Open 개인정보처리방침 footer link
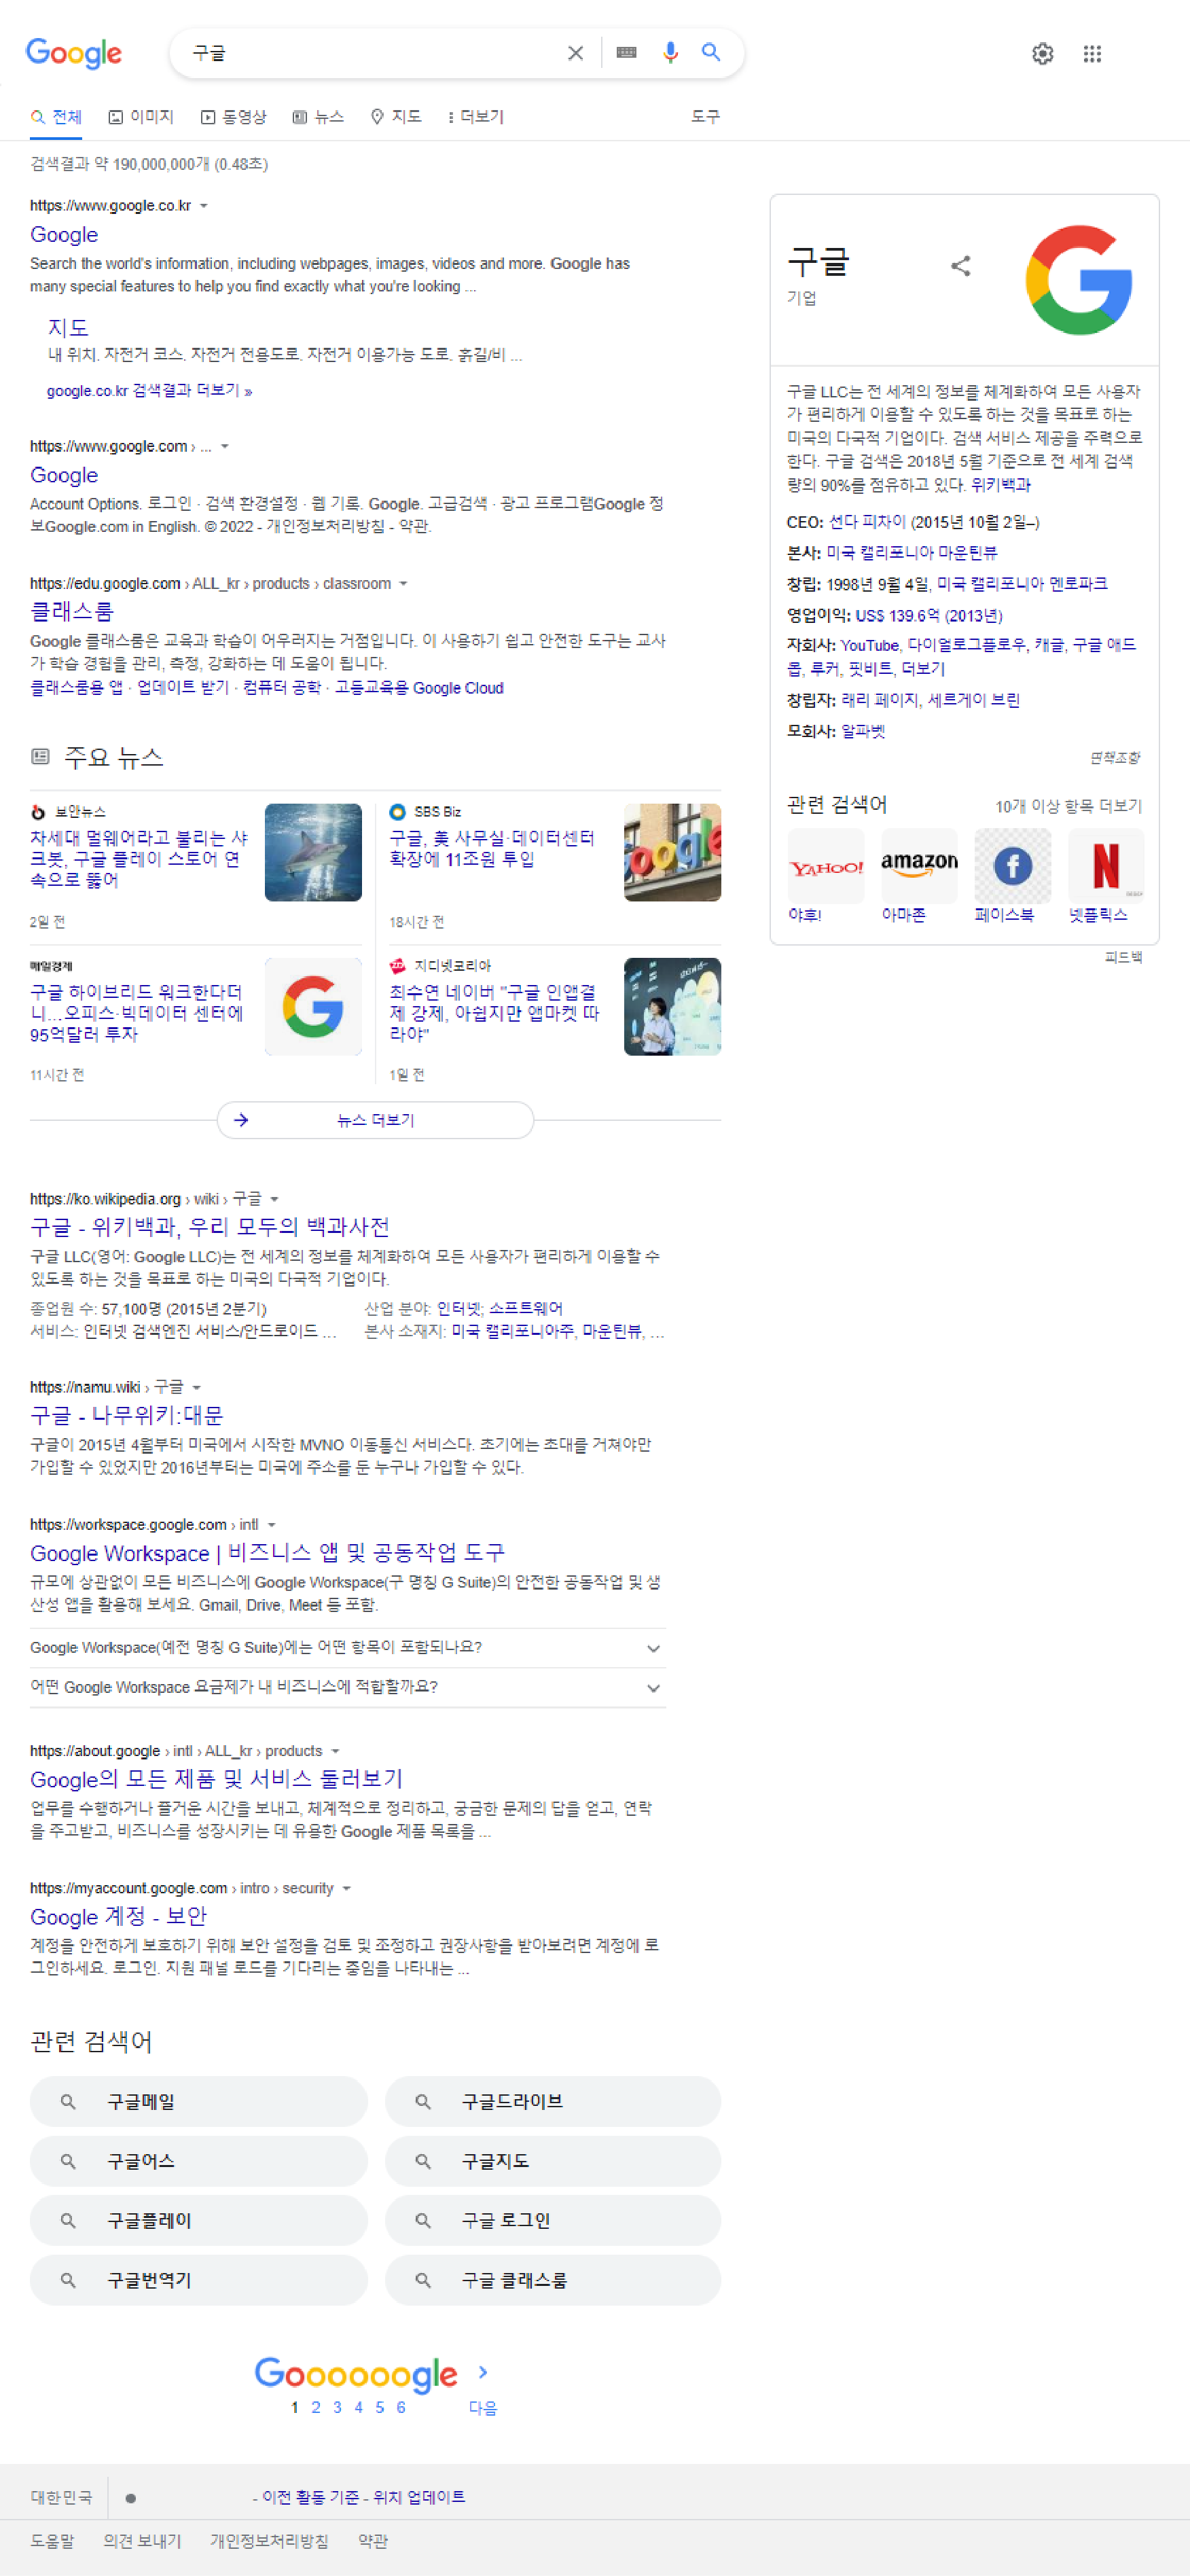The height and width of the screenshot is (2576, 1190). coord(269,2541)
